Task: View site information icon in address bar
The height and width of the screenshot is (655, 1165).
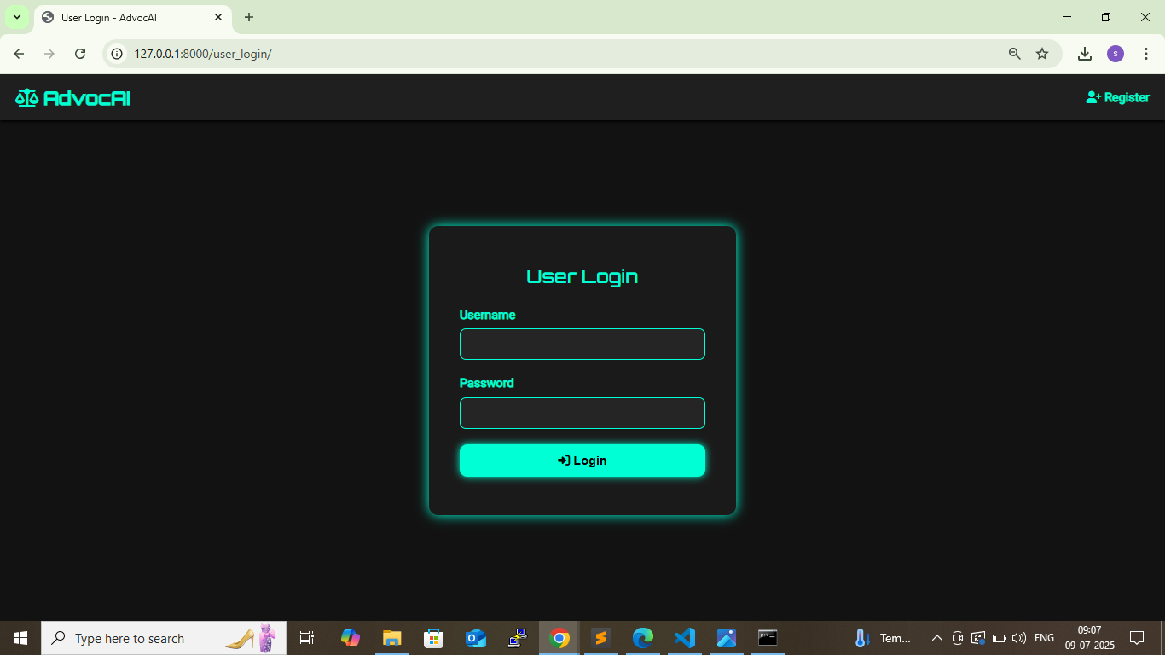Action: (118, 54)
